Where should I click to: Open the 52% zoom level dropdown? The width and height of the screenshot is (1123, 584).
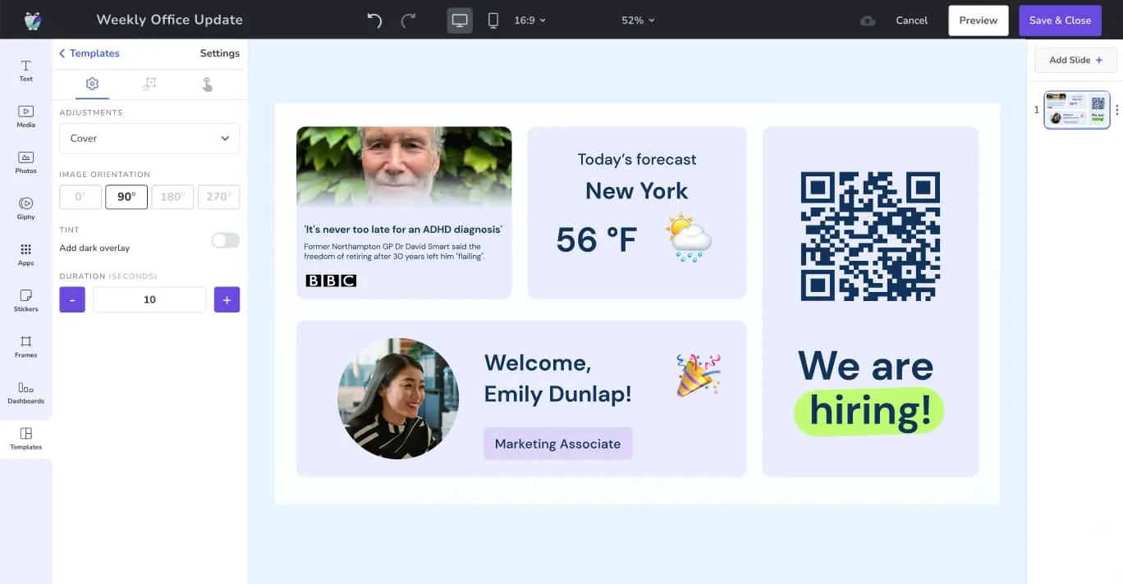pos(638,21)
